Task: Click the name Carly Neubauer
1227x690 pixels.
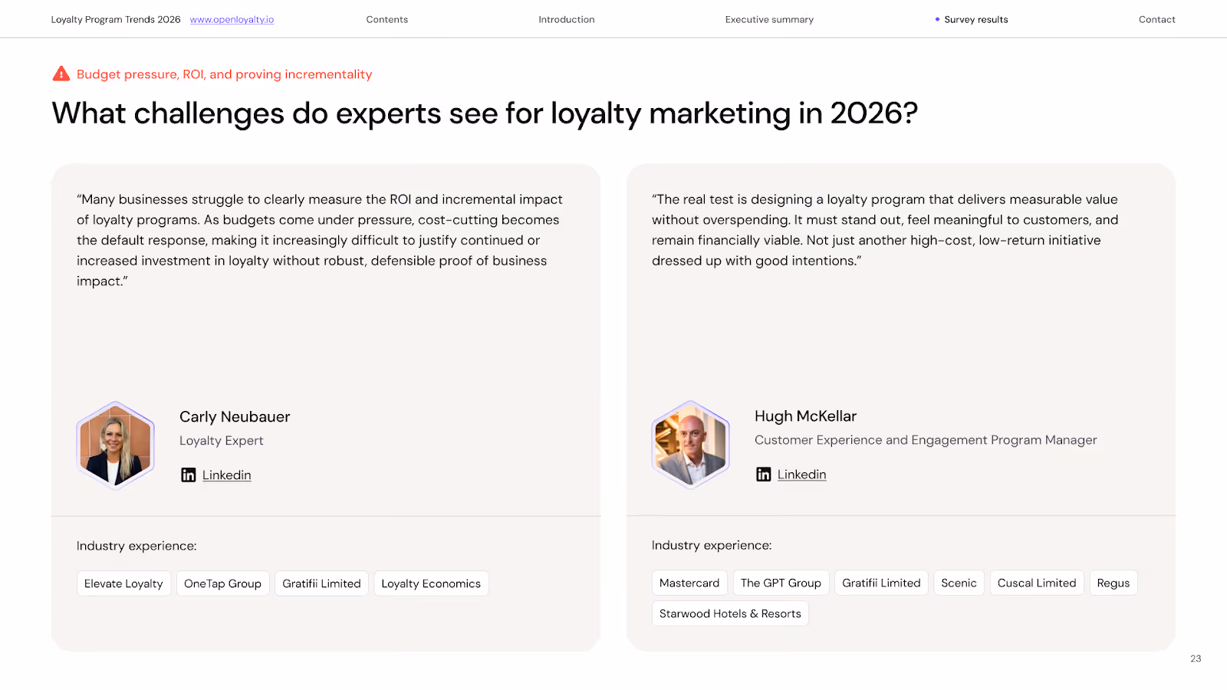Action: click(235, 417)
